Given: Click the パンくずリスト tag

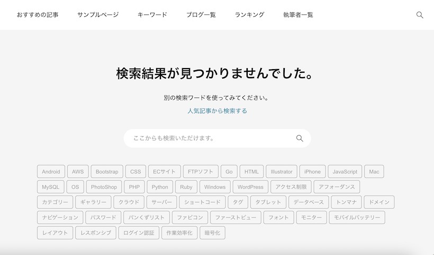Looking at the screenshot, I should 147,218.
